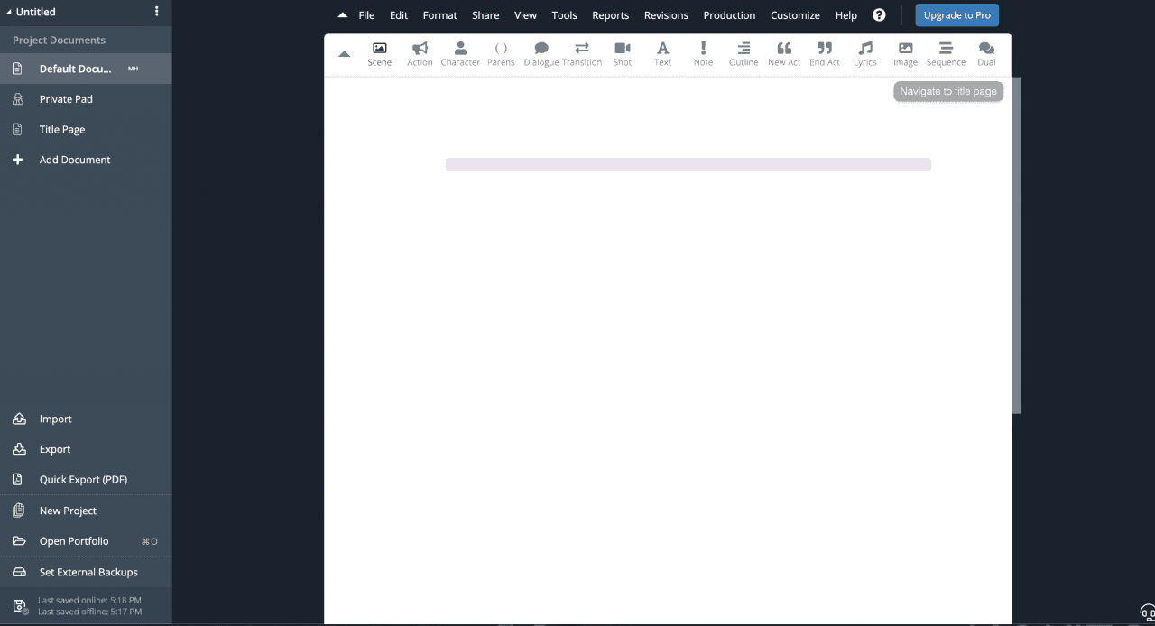Open Quick Export (PDF)

tap(85, 479)
